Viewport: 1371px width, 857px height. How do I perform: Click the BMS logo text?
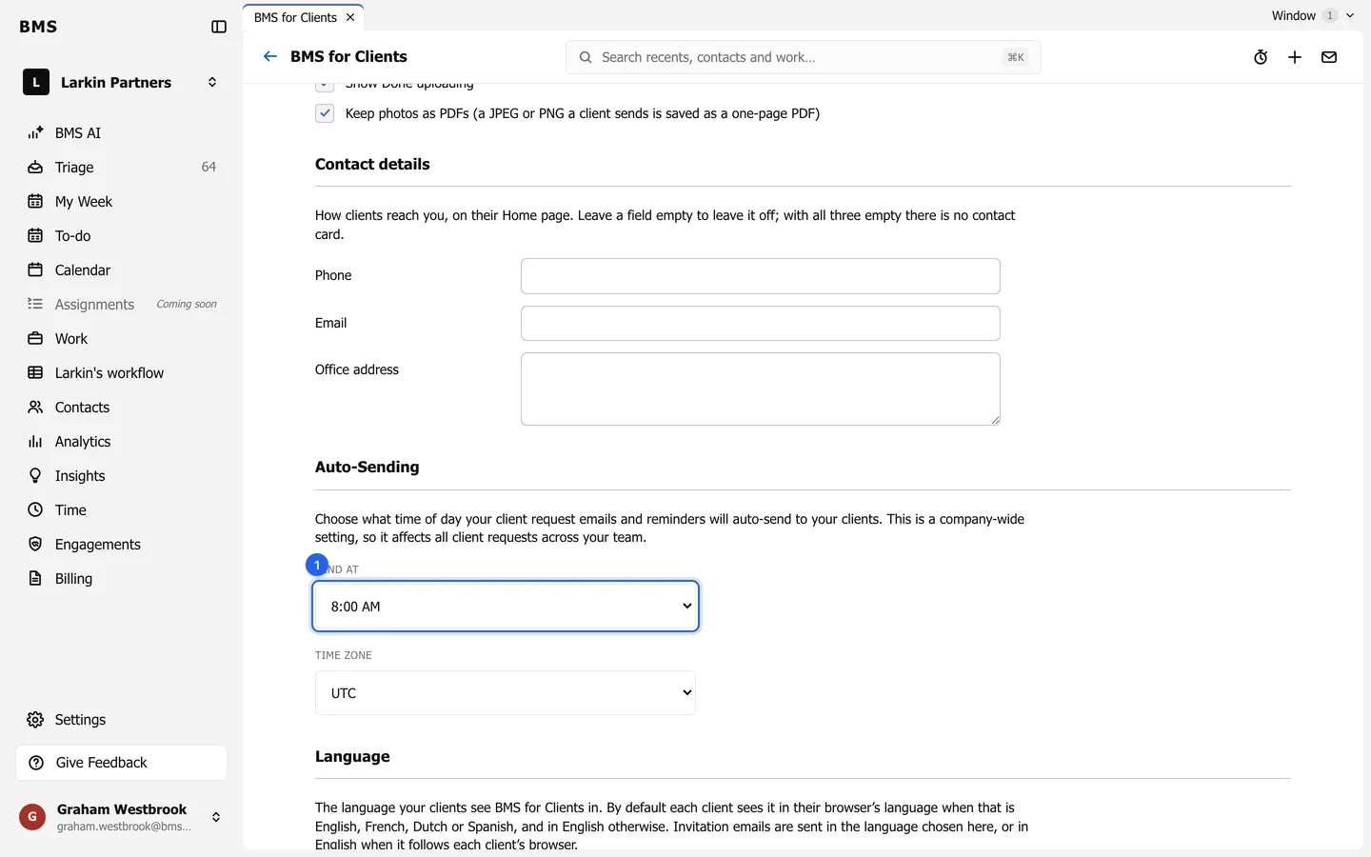pyautogui.click(x=38, y=27)
